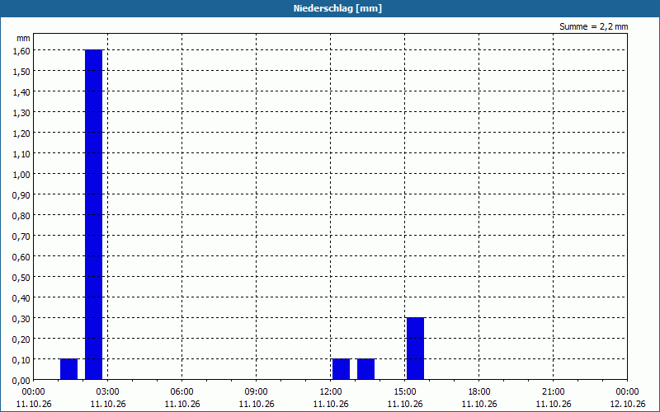Click the 12:00 time axis label

pos(331,392)
